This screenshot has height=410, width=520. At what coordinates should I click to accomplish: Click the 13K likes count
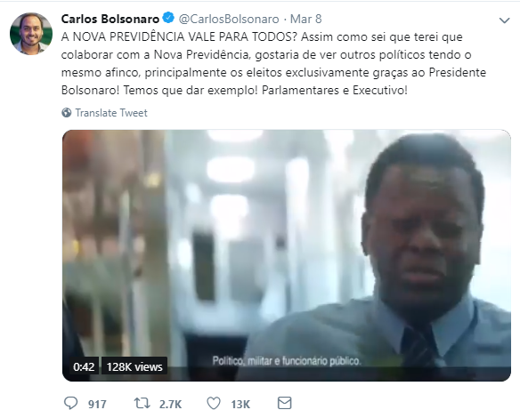[x=240, y=404]
